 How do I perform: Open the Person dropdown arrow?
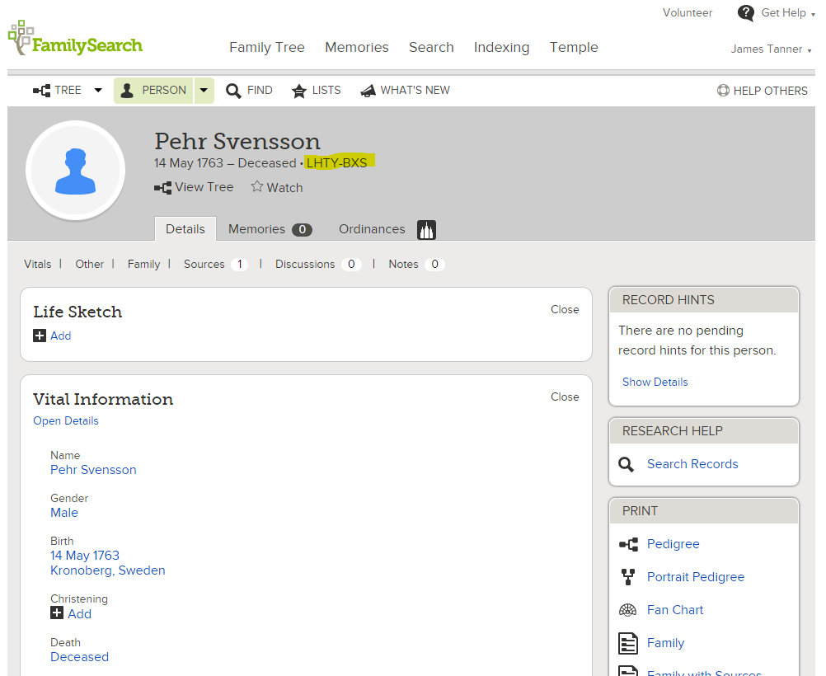point(204,91)
